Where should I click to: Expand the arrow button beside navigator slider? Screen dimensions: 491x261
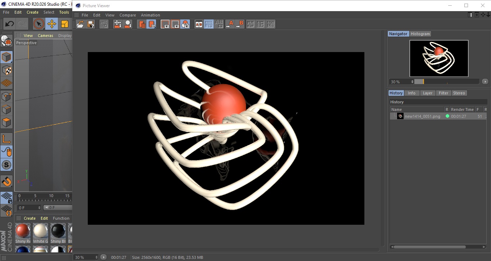(x=485, y=82)
